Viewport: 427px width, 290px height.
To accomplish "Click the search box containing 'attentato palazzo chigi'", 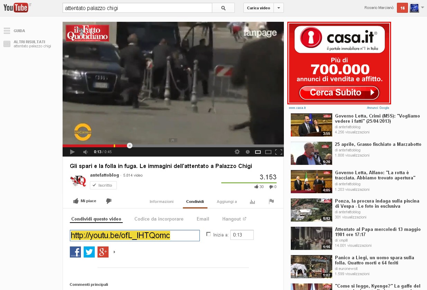I will pos(137,8).
